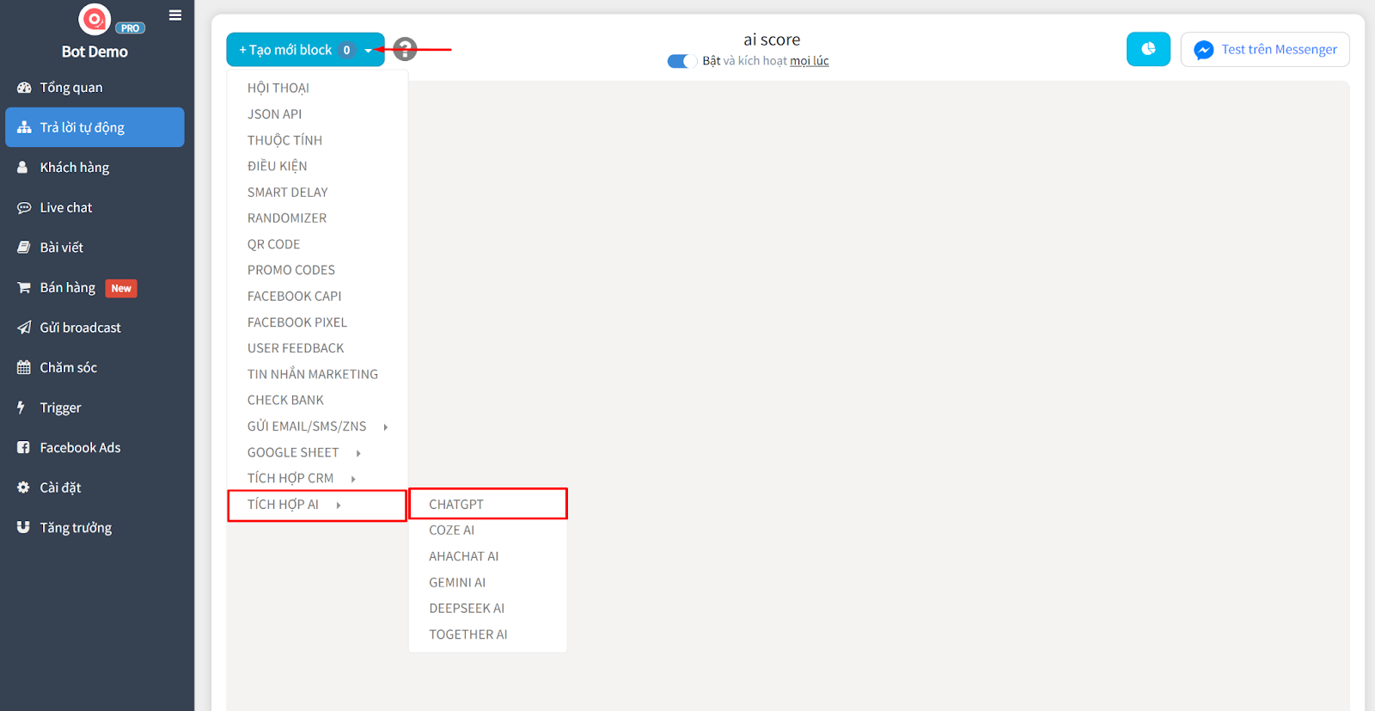Click the Khách hàng user icon
Screen dimensions: 1375x711
[x=23, y=168]
